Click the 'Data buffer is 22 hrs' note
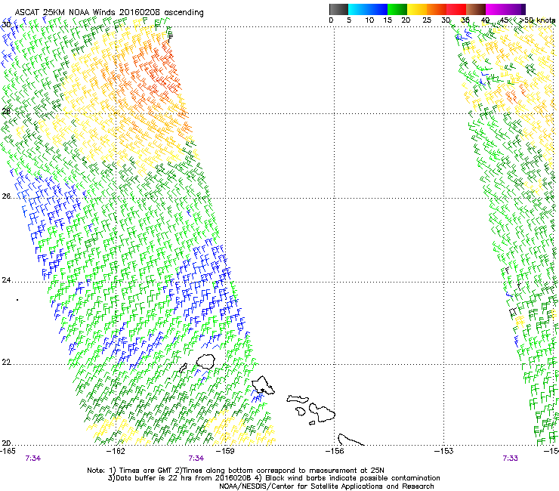This screenshot has width=559, height=491. (273, 478)
